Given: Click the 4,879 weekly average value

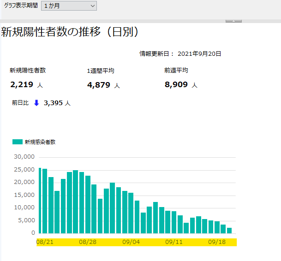Looking at the screenshot, I should 99,85.
